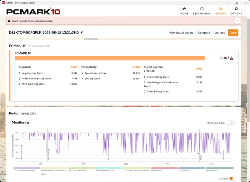Click the Photo Editing Score value 10 053
The image size is (250, 182).
[x=199, y=77]
